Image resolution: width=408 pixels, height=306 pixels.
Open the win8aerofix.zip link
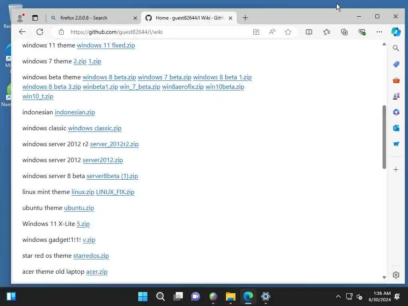point(183,86)
